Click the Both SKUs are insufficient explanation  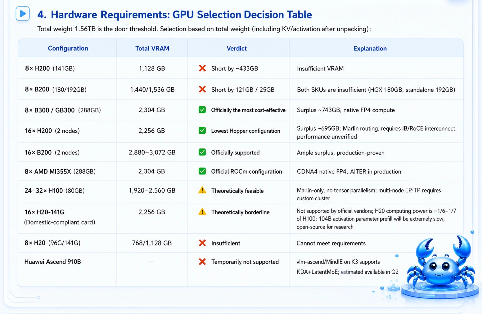click(x=376, y=90)
